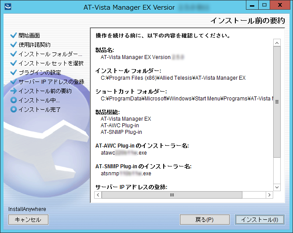Click the horizontal scrollbar right arrow

(x=269, y=195)
